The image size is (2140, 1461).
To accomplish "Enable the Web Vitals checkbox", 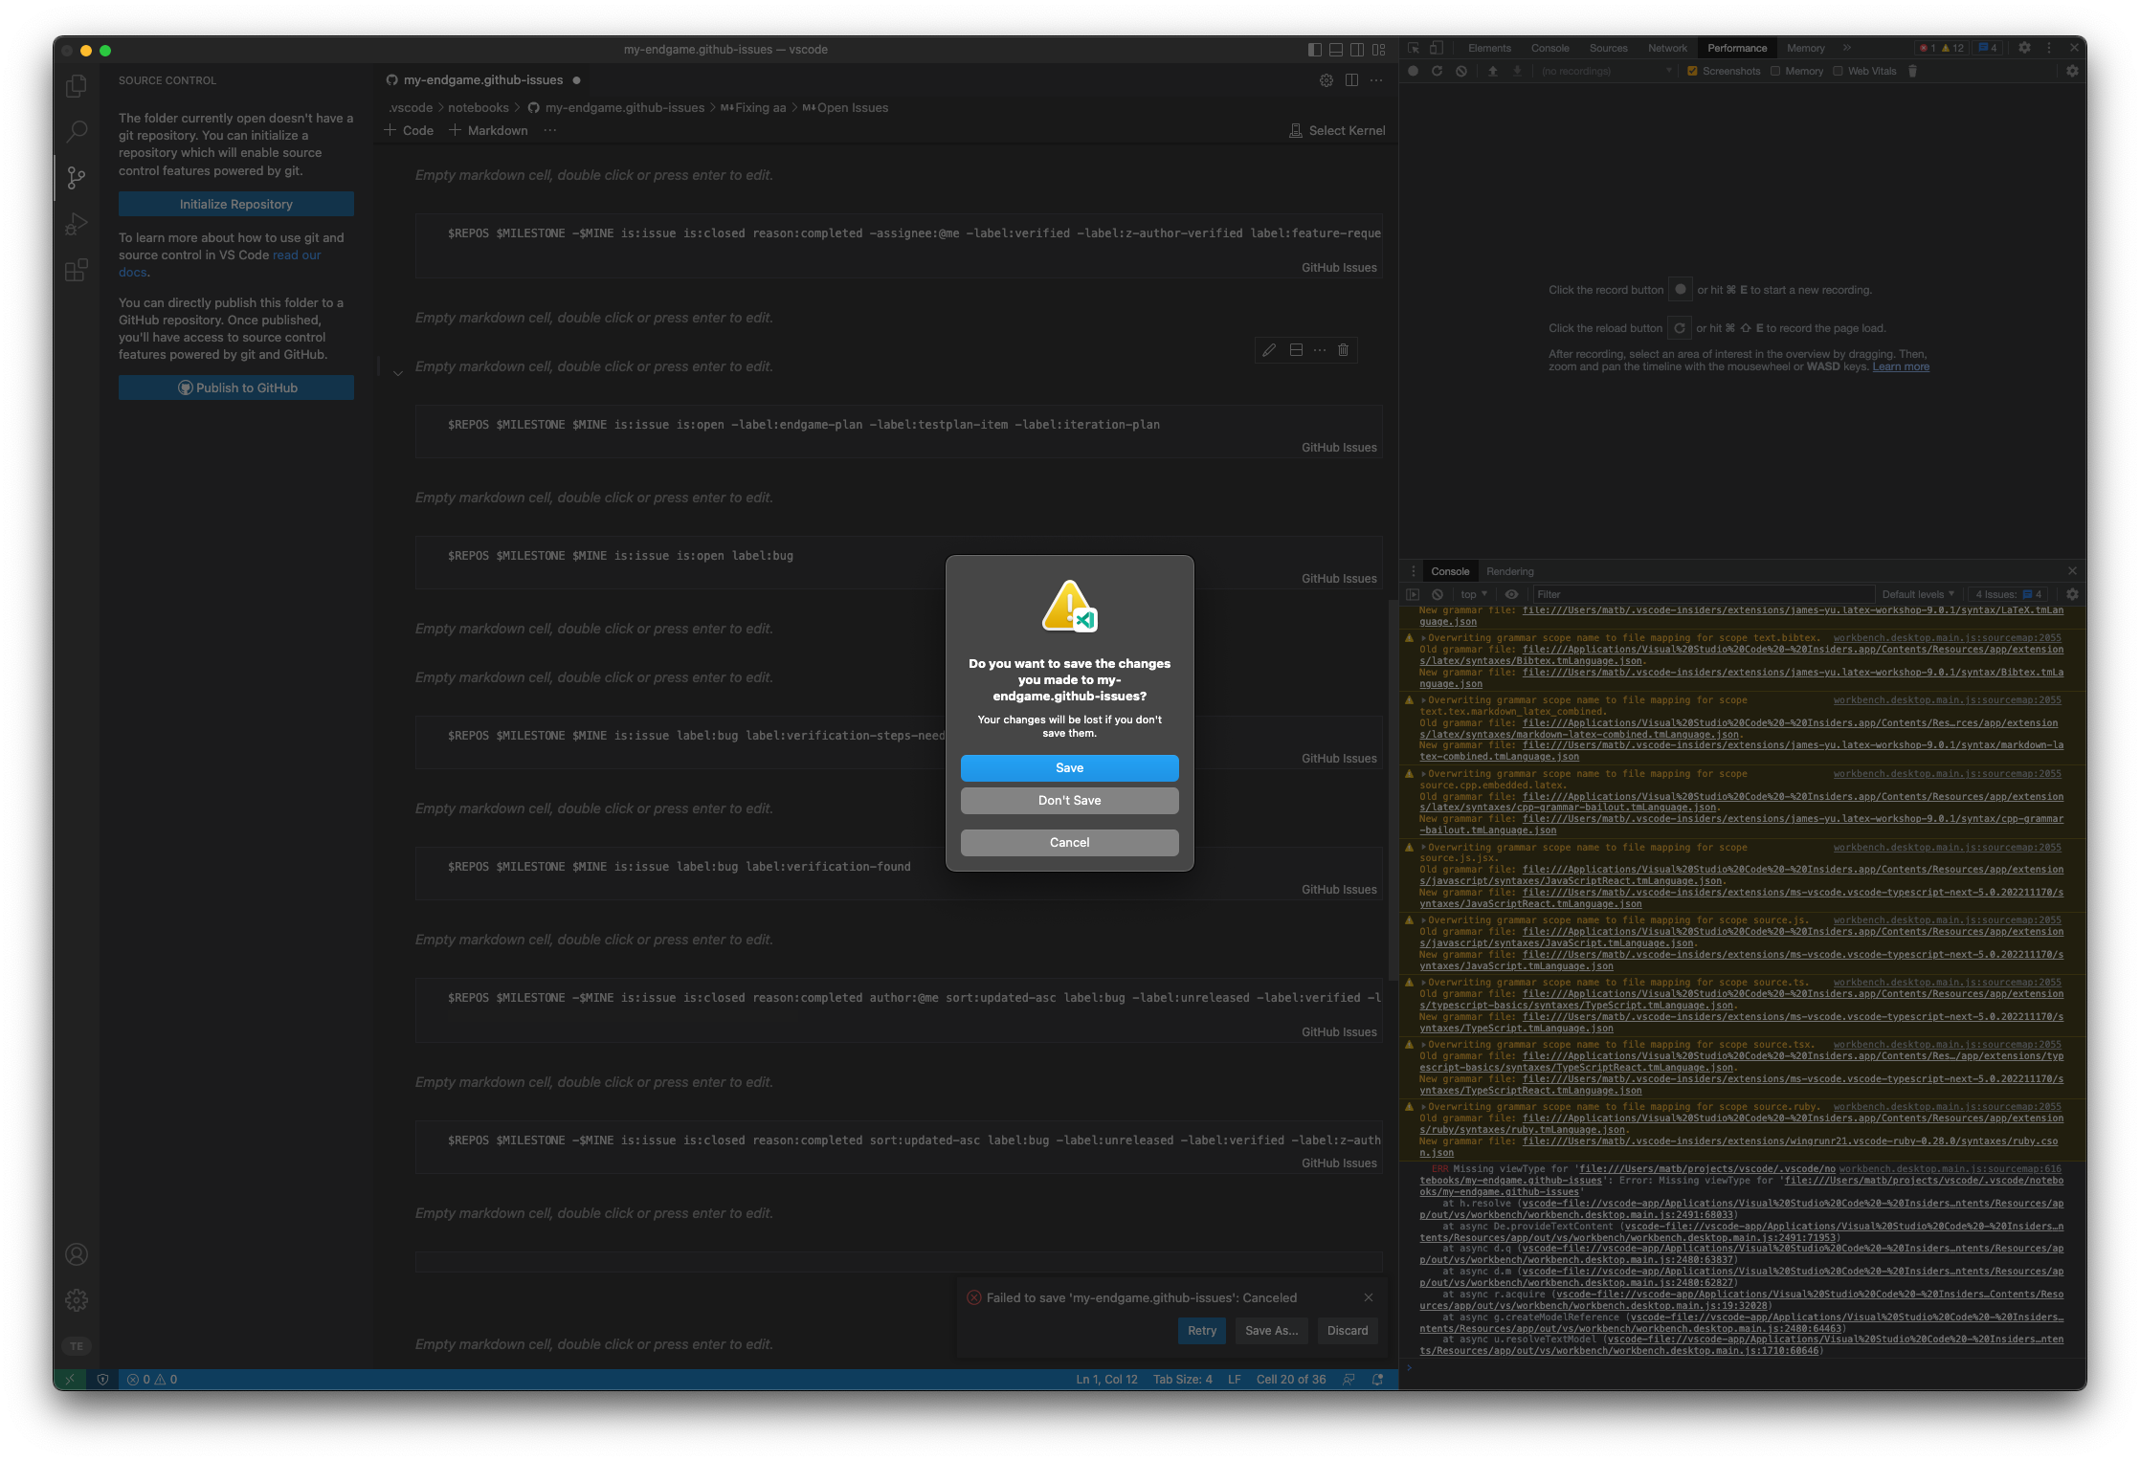I will [1838, 71].
